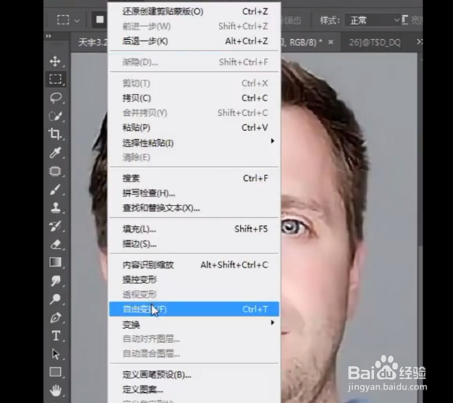This screenshot has height=403, width=453.
Task: Select the Gradient tool
Action: click(55, 262)
